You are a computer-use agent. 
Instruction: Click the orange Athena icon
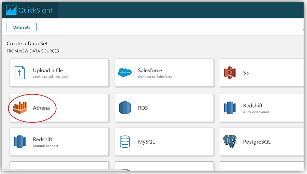click(20, 108)
